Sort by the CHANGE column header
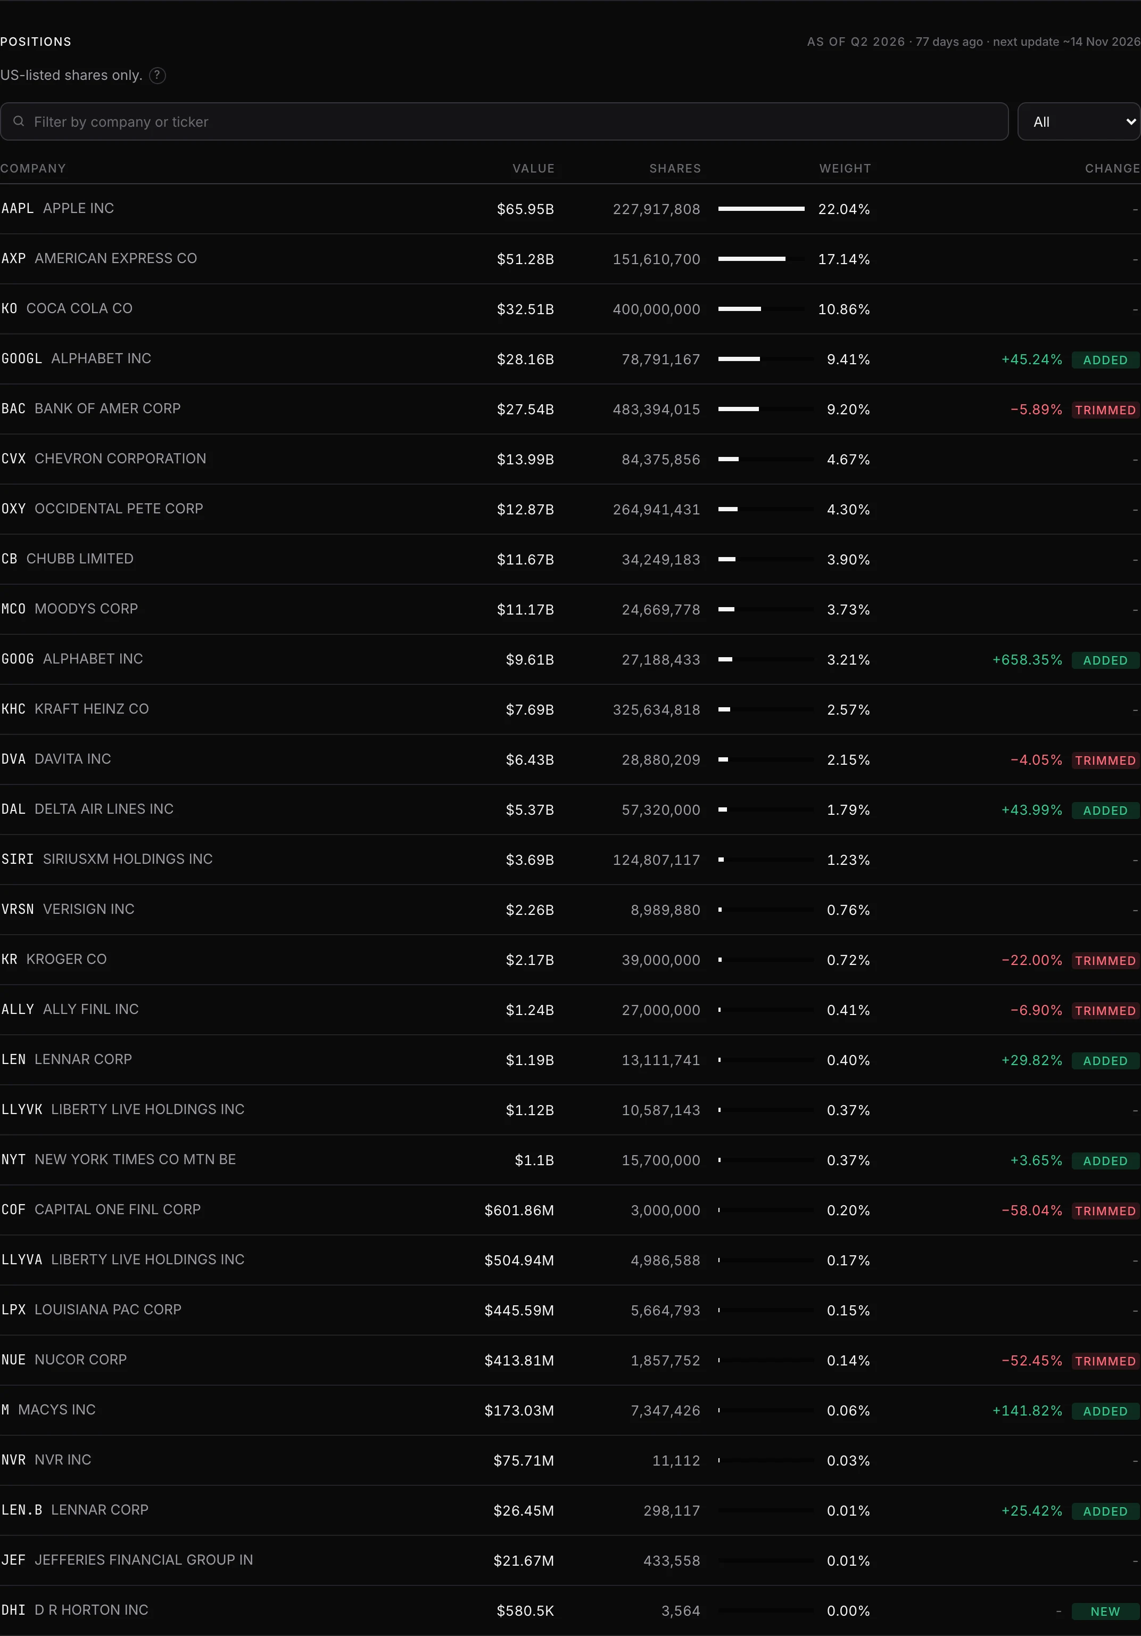 pyautogui.click(x=1112, y=169)
